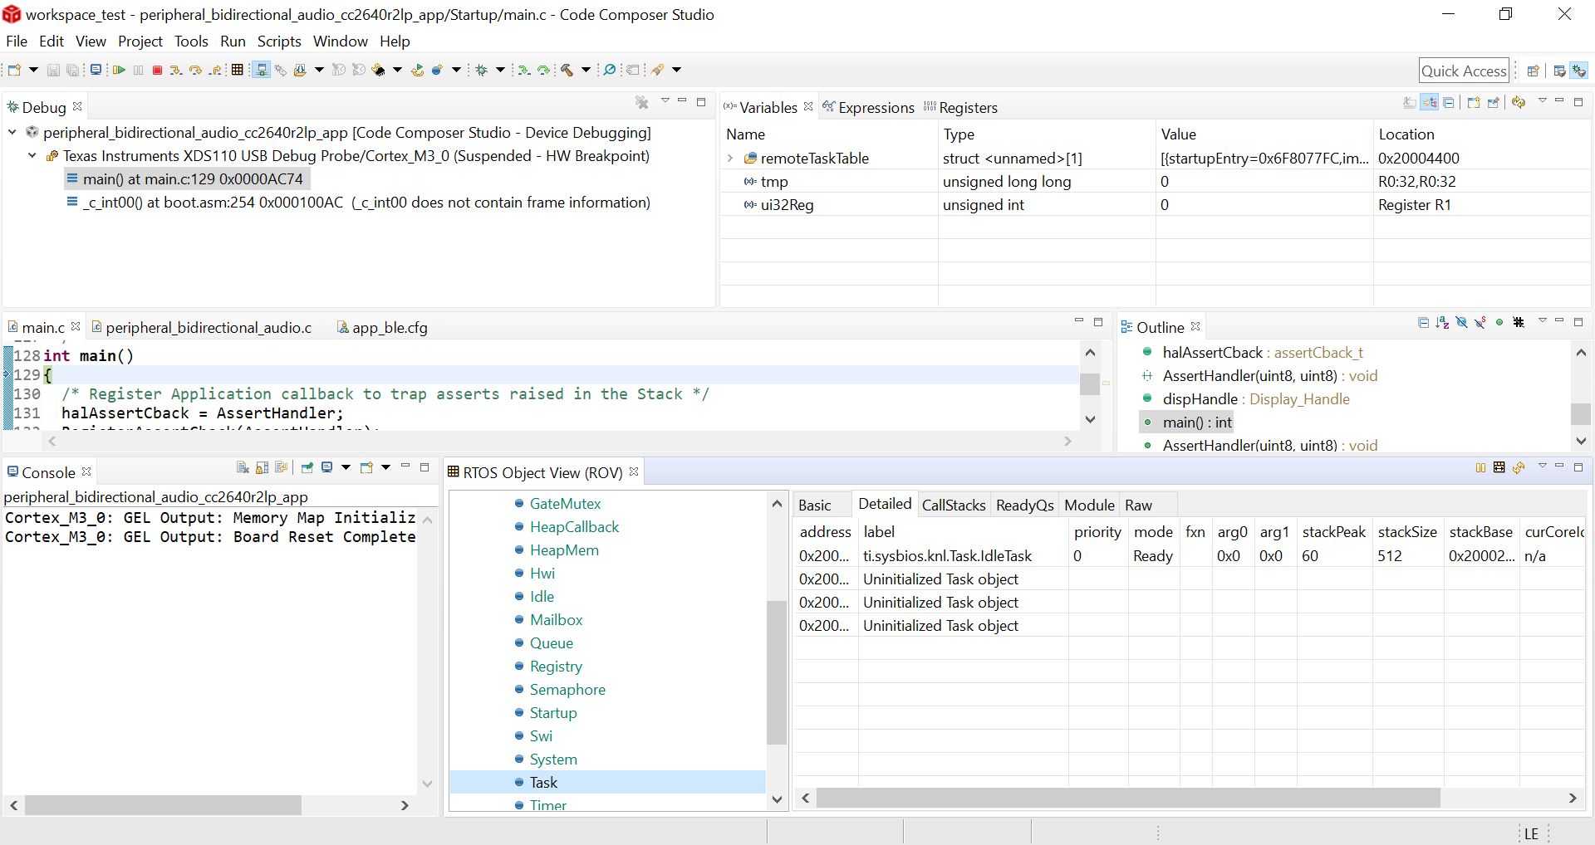Screen dimensions: 1595x845
Task: Click the Step Over toolbar icon
Action: tap(195, 71)
